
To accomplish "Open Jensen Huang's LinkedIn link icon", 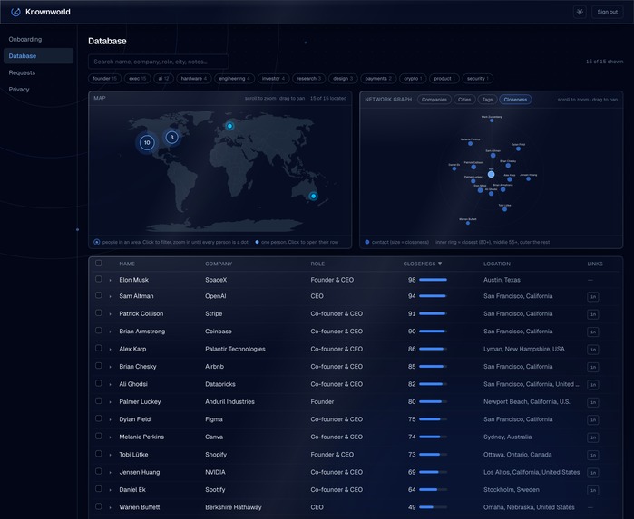I will click(593, 473).
